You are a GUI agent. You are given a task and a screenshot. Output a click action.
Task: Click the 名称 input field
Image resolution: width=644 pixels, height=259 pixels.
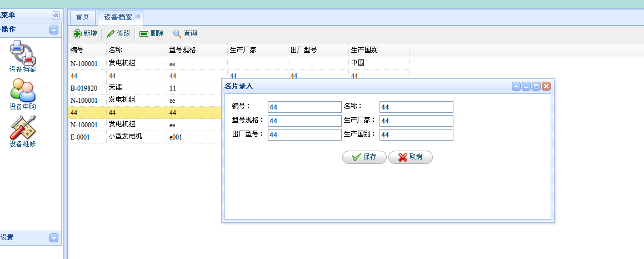click(416, 107)
